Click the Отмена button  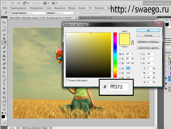(148, 35)
